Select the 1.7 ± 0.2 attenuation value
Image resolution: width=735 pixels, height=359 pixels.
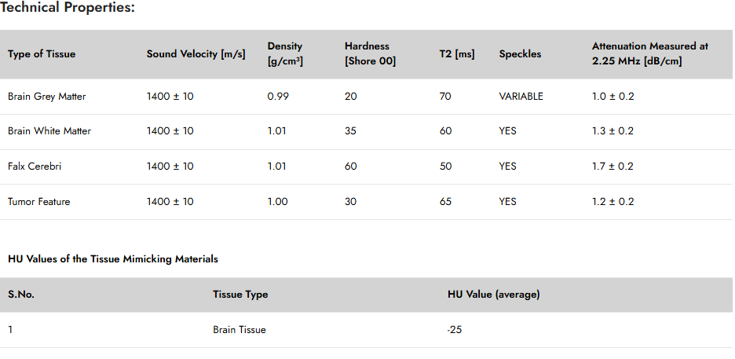pos(613,167)
